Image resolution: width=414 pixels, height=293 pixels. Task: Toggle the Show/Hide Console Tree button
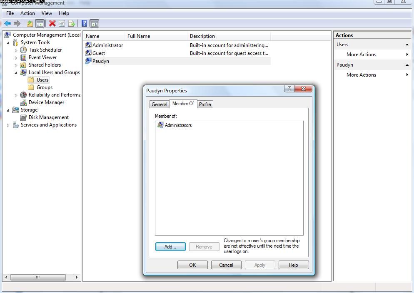pos(40,23)
